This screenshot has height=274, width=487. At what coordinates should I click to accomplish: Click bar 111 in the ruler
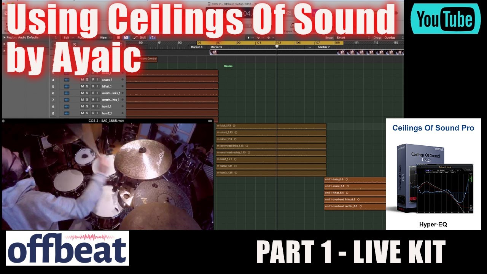point(356,43)
